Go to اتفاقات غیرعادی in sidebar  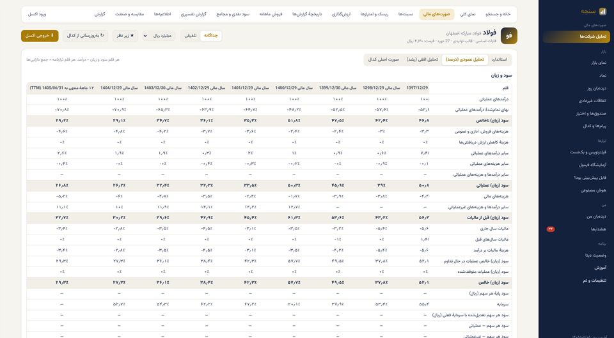(x=576, y=100)
